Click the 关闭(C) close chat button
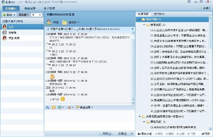The image size is (213, 137). click(107, 134)
